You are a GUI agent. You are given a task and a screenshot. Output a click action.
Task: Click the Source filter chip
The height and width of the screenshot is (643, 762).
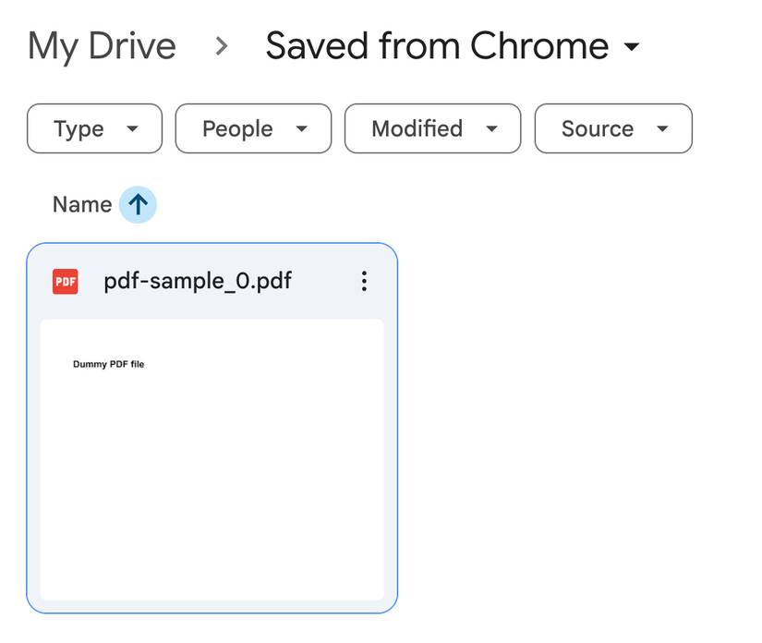(x=612, y=129)
